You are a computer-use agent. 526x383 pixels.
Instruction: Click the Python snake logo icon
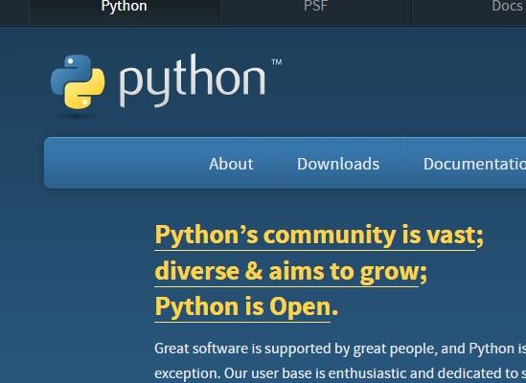[78, 81]
